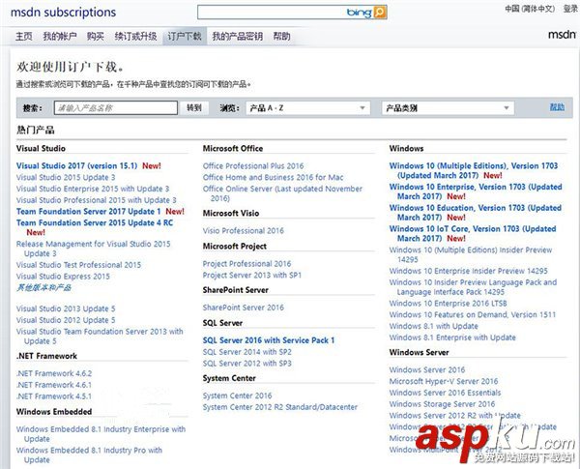Open SharePoint Server 2016 link
The height and width of the screenshot is (469, 580).
(x=244, y=308)
